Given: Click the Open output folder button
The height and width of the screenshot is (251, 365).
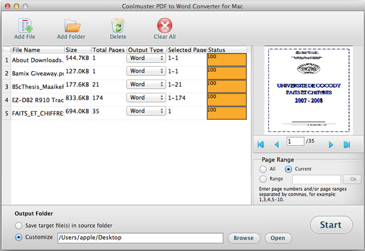Looking at the screenshot, I should click(x=278, y=238).
